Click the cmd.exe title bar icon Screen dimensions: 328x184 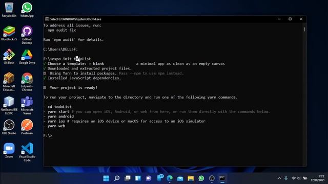tap(47, 19)
